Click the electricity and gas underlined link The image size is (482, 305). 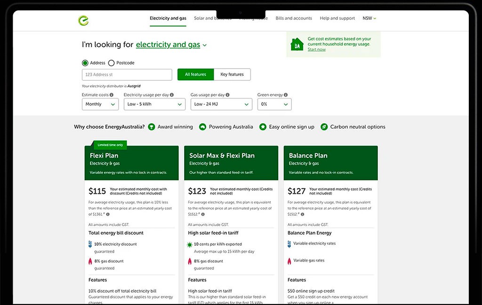click(168, 45)
